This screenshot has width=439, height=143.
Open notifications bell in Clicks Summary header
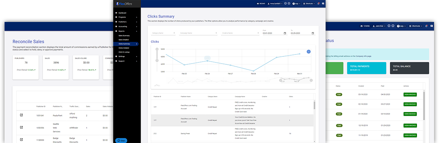pos(319,4)
